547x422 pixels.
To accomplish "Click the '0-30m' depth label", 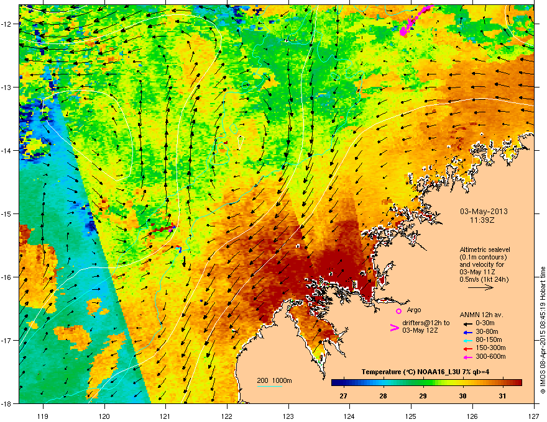I will [x=485, y=323].
